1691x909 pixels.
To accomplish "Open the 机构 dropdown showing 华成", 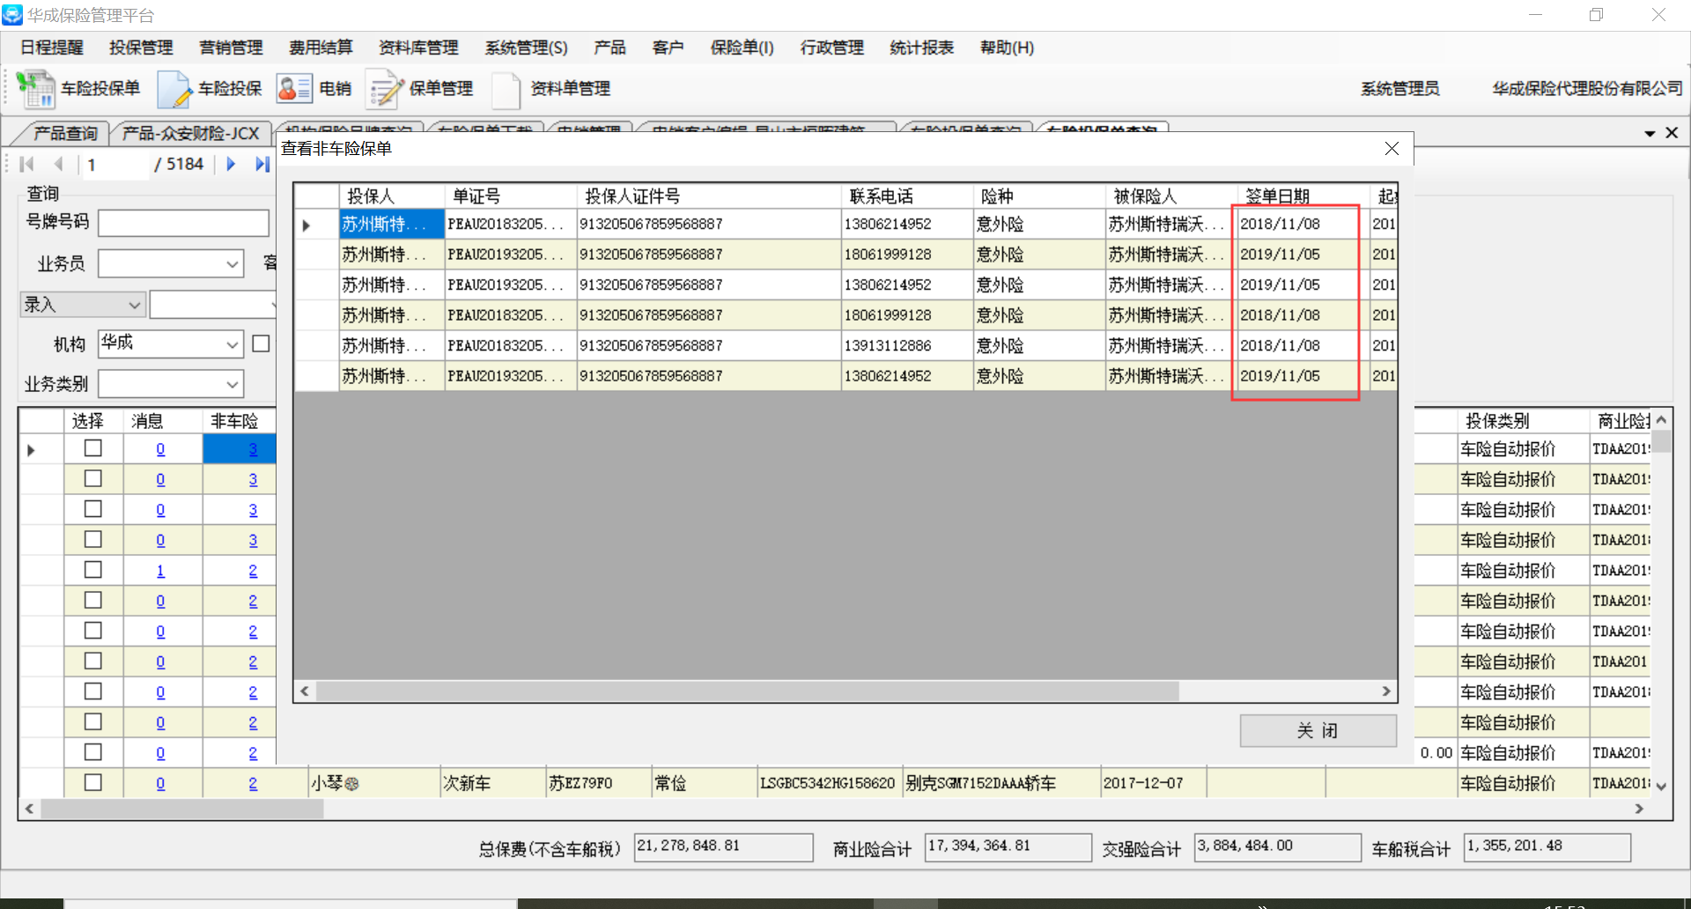I will [x=233, y=344].
